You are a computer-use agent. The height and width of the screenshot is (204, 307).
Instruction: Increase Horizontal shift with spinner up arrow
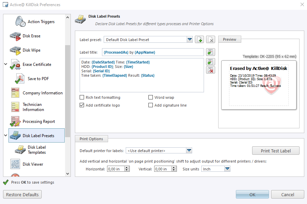[x=127, y=167]
